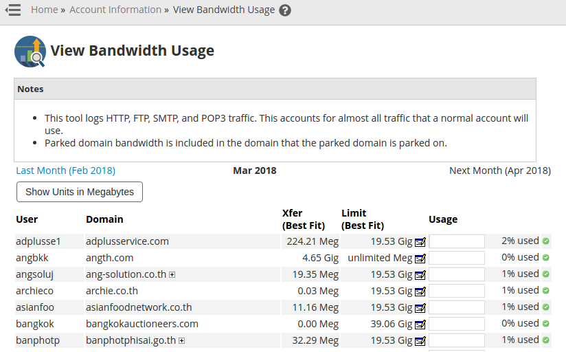Edit bandwidth limit for angth.com
This screenshot has height=352, width=566.
420,258
